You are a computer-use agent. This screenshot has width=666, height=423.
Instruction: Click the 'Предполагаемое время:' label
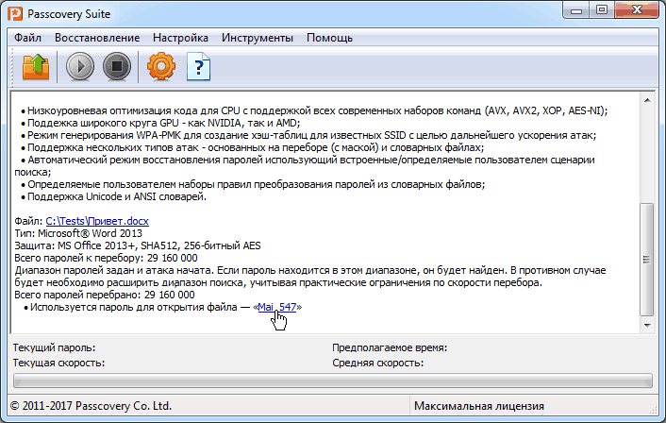pos(390,347)
